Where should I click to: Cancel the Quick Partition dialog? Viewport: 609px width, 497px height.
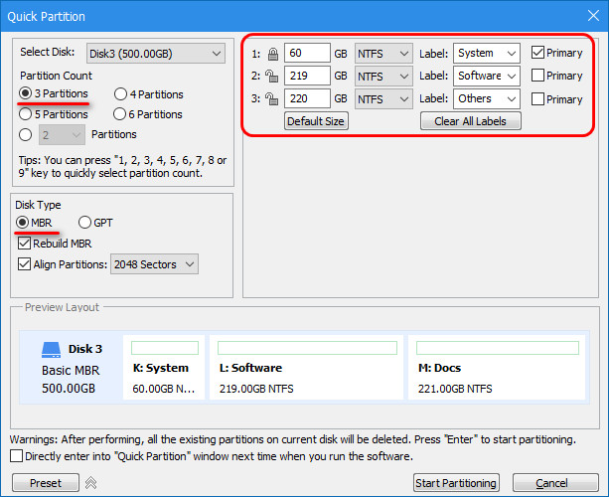[x=555, y=483]
